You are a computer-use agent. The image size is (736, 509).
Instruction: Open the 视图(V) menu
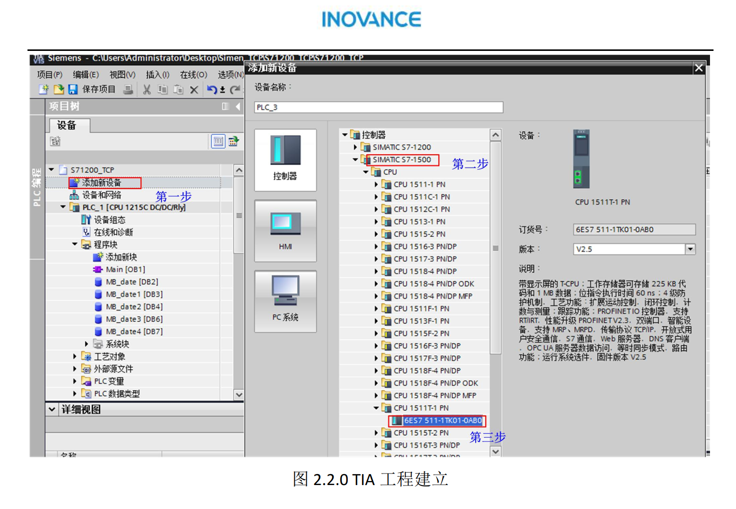tap(122, 74)
